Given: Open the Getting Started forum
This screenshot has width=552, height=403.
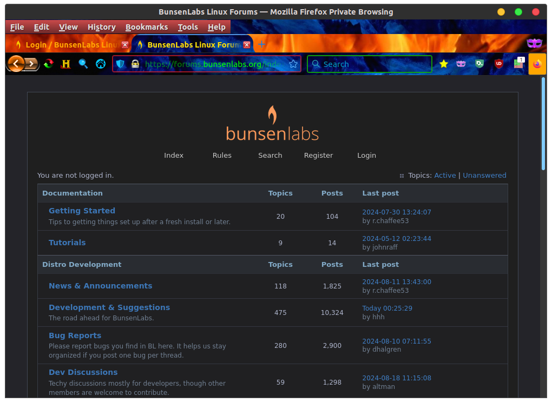Looking at the screenshot, I should 82,211.
